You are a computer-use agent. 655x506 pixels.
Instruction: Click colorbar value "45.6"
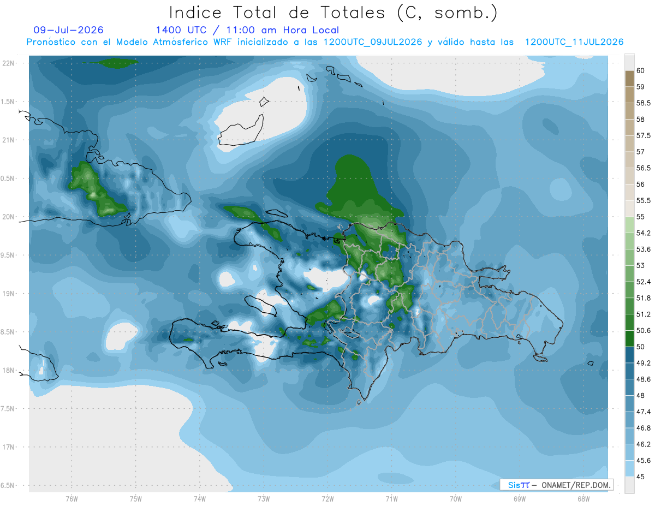point(644,461)
